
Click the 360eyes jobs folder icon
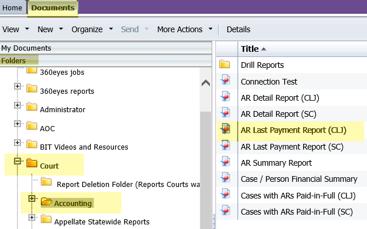pyautogui.click(x=32, y=70)
